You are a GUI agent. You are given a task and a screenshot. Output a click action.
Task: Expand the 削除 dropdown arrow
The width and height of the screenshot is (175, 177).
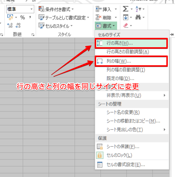click(x=116, y=18)
